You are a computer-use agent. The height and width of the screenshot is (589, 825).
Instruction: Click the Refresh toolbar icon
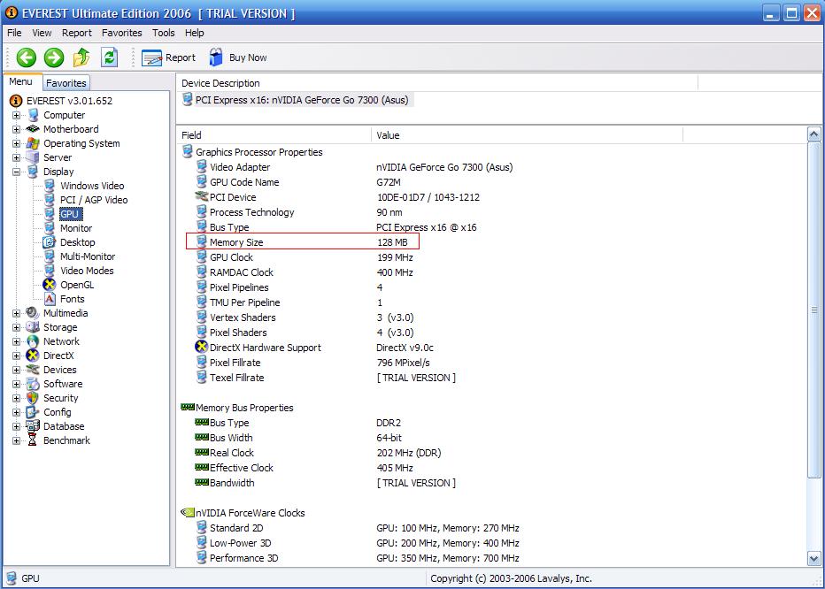coord(109,57)
